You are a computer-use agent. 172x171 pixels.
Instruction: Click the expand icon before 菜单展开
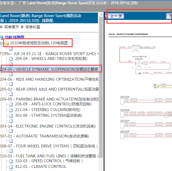point(1,27)
